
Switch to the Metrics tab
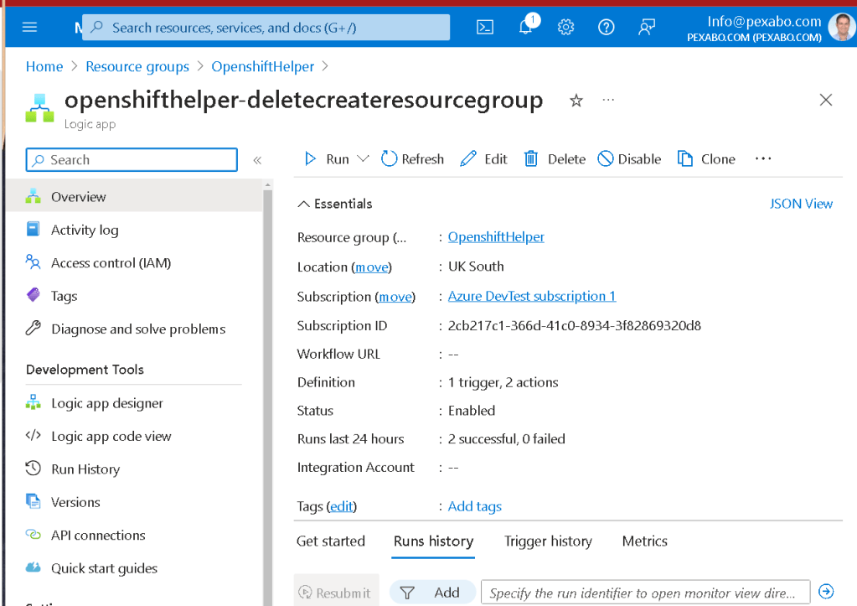click(645, 541)
